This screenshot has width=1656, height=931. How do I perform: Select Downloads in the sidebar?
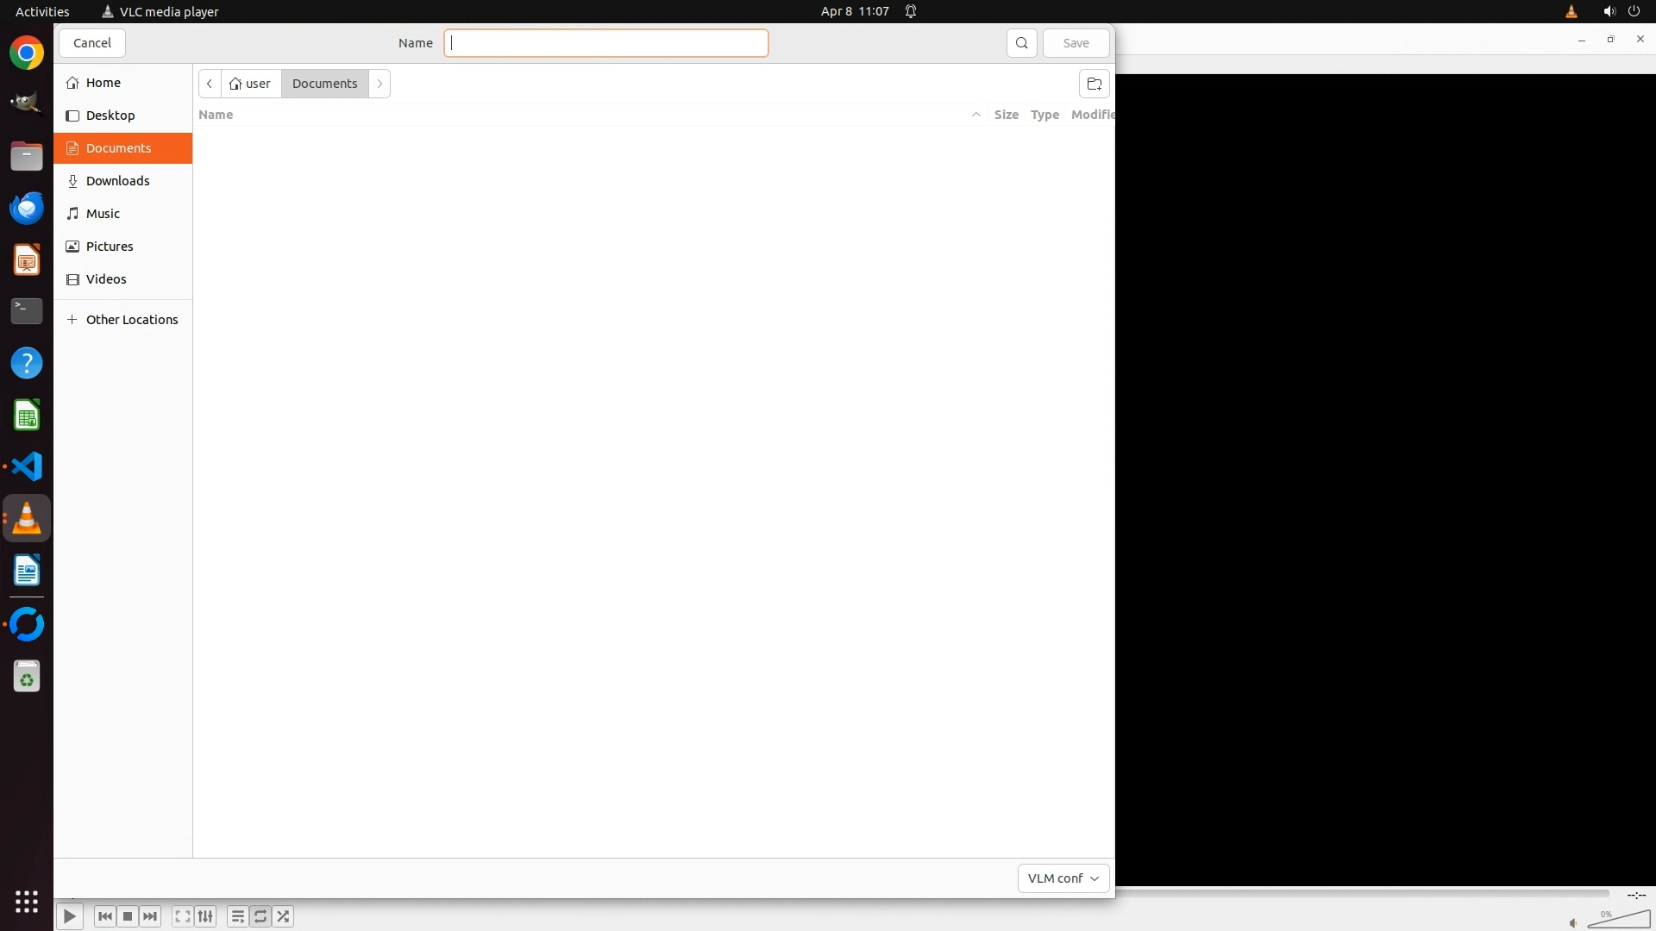click(x=118, y=181)
